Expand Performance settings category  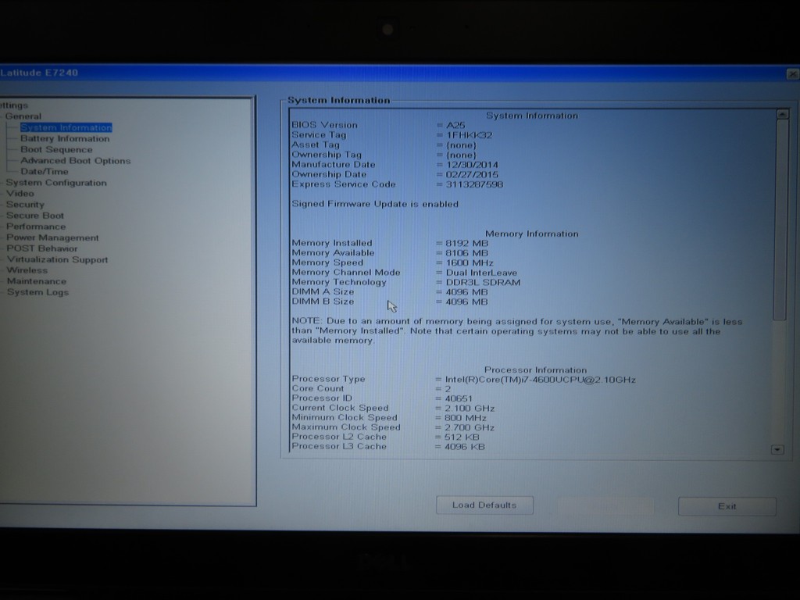click(36, 226)
